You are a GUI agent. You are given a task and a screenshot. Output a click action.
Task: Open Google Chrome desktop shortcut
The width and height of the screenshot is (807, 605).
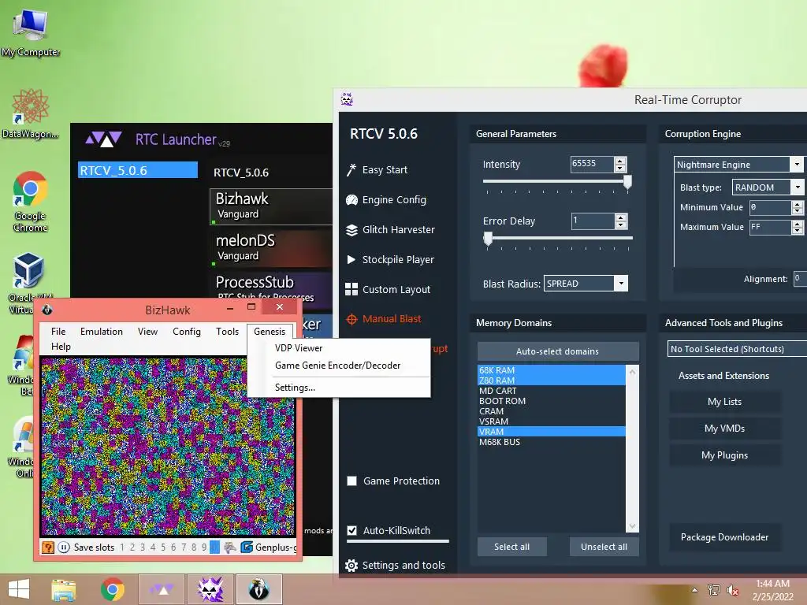[31, 201]
